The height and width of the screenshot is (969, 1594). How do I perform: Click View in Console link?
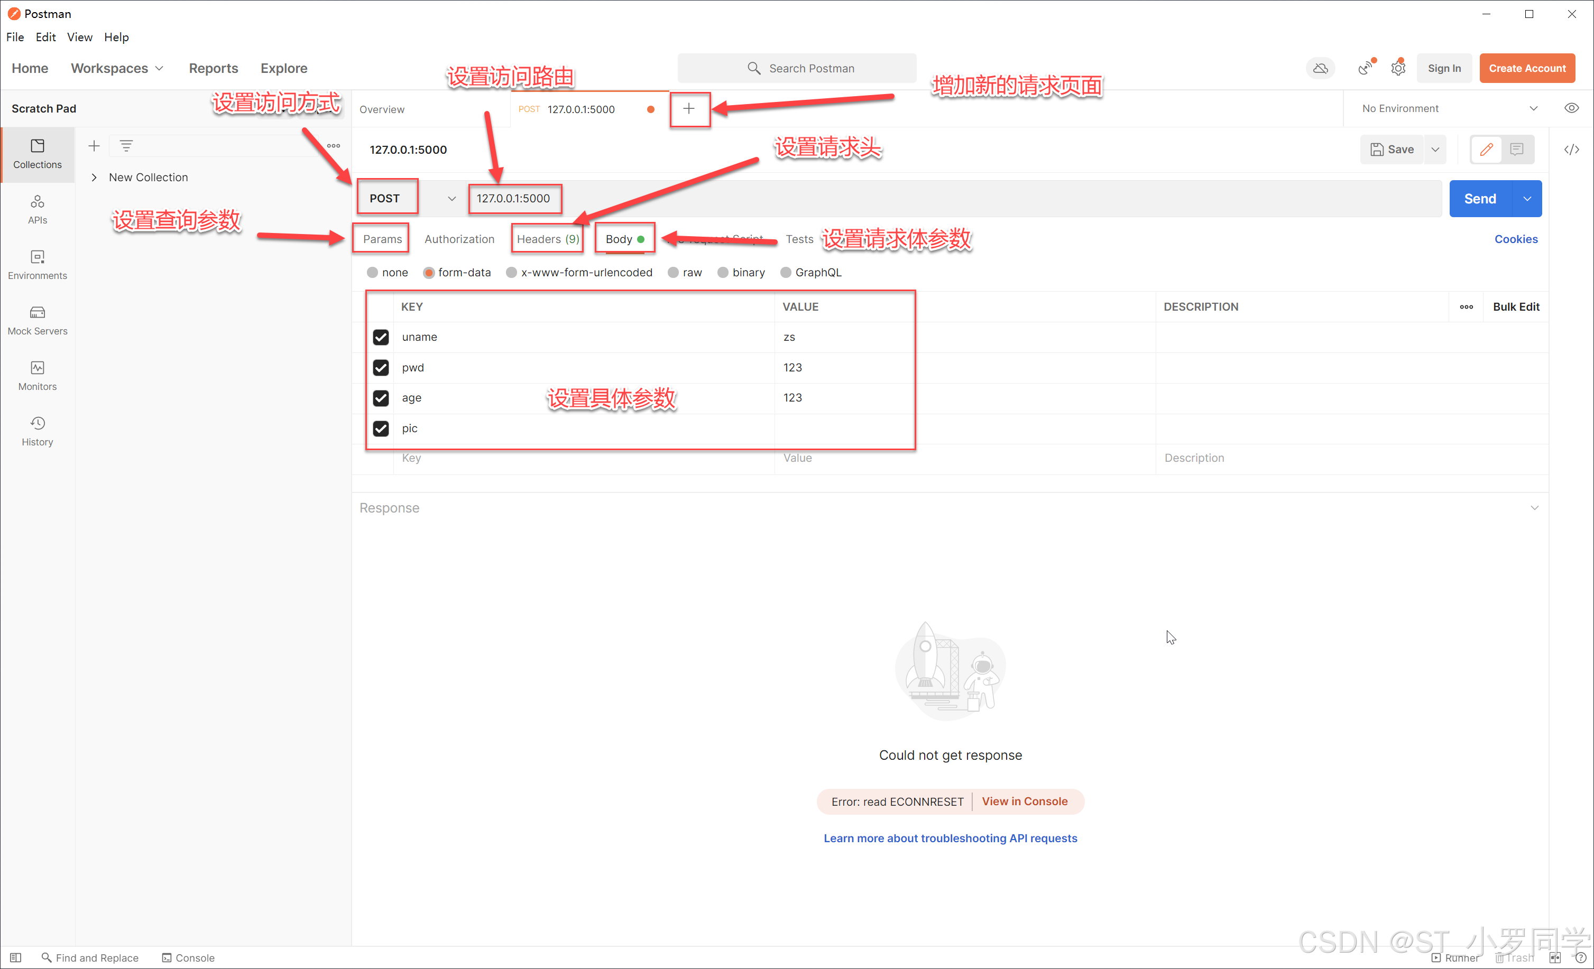coord(1024,801)
